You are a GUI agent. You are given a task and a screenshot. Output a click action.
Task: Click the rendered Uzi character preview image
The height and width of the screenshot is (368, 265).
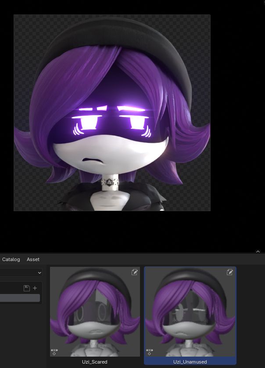click(112, 113)
